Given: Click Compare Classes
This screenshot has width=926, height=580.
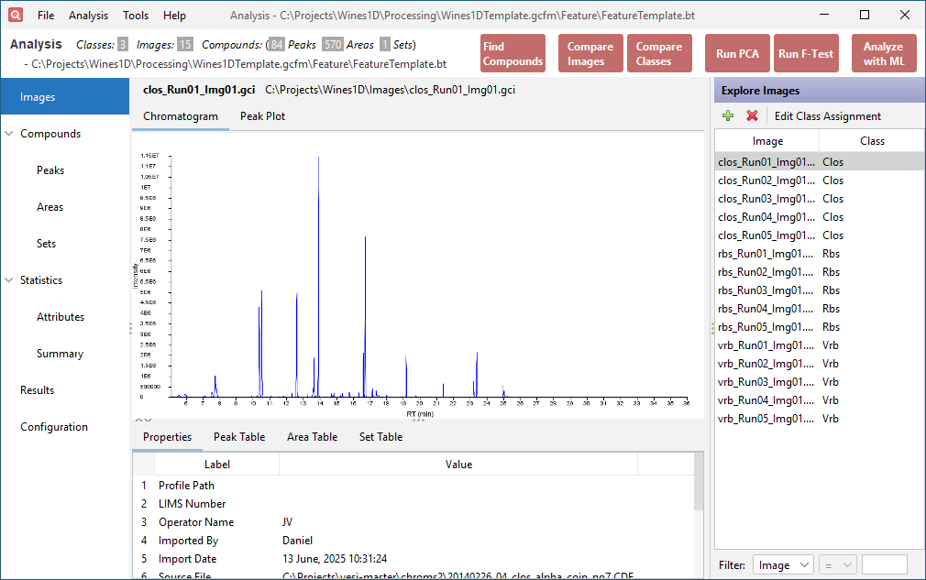Looking at the screenshot, I should [x=659, y=53].
